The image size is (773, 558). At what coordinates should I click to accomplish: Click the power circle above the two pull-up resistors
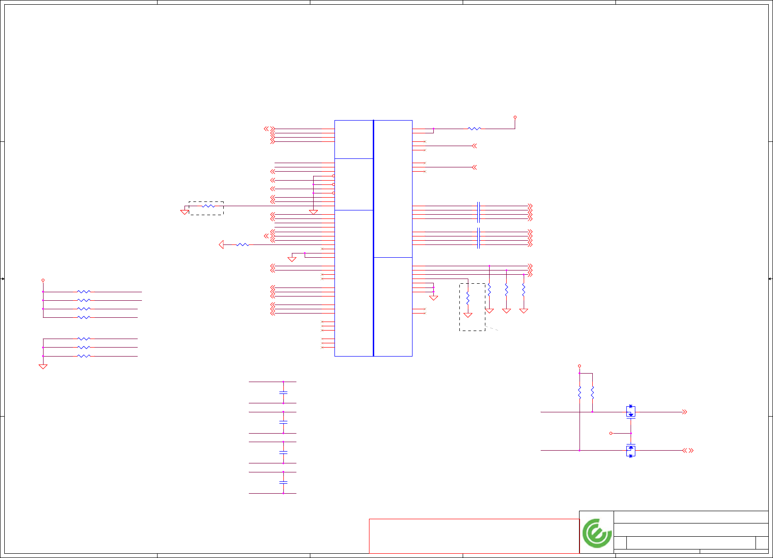click(x=580, y=366)
